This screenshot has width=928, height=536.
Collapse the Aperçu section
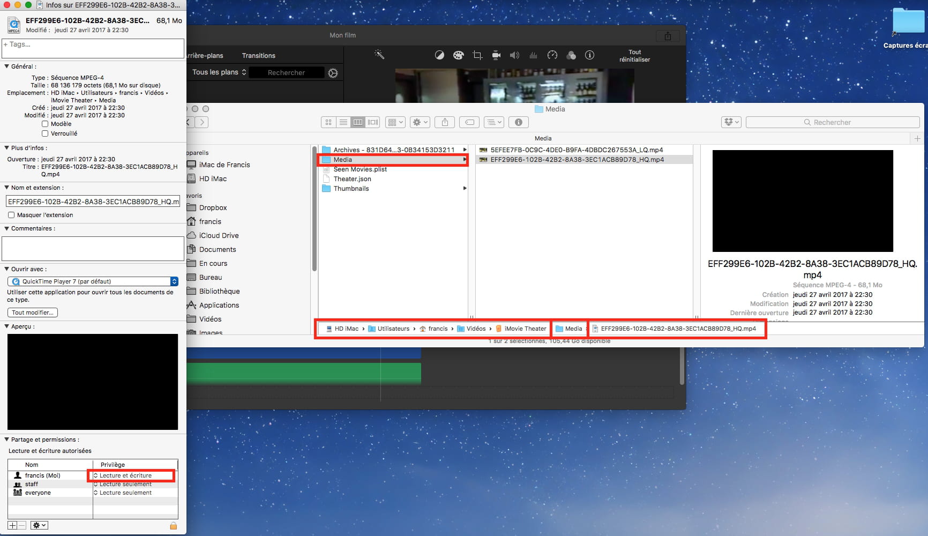[7, 326]
